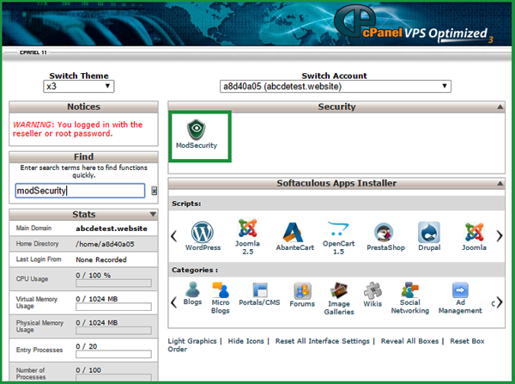Select the AbanteCart script icon
The width and height of the screenshot is (515, 384).
pyautogui.click(x=294, y=237)
